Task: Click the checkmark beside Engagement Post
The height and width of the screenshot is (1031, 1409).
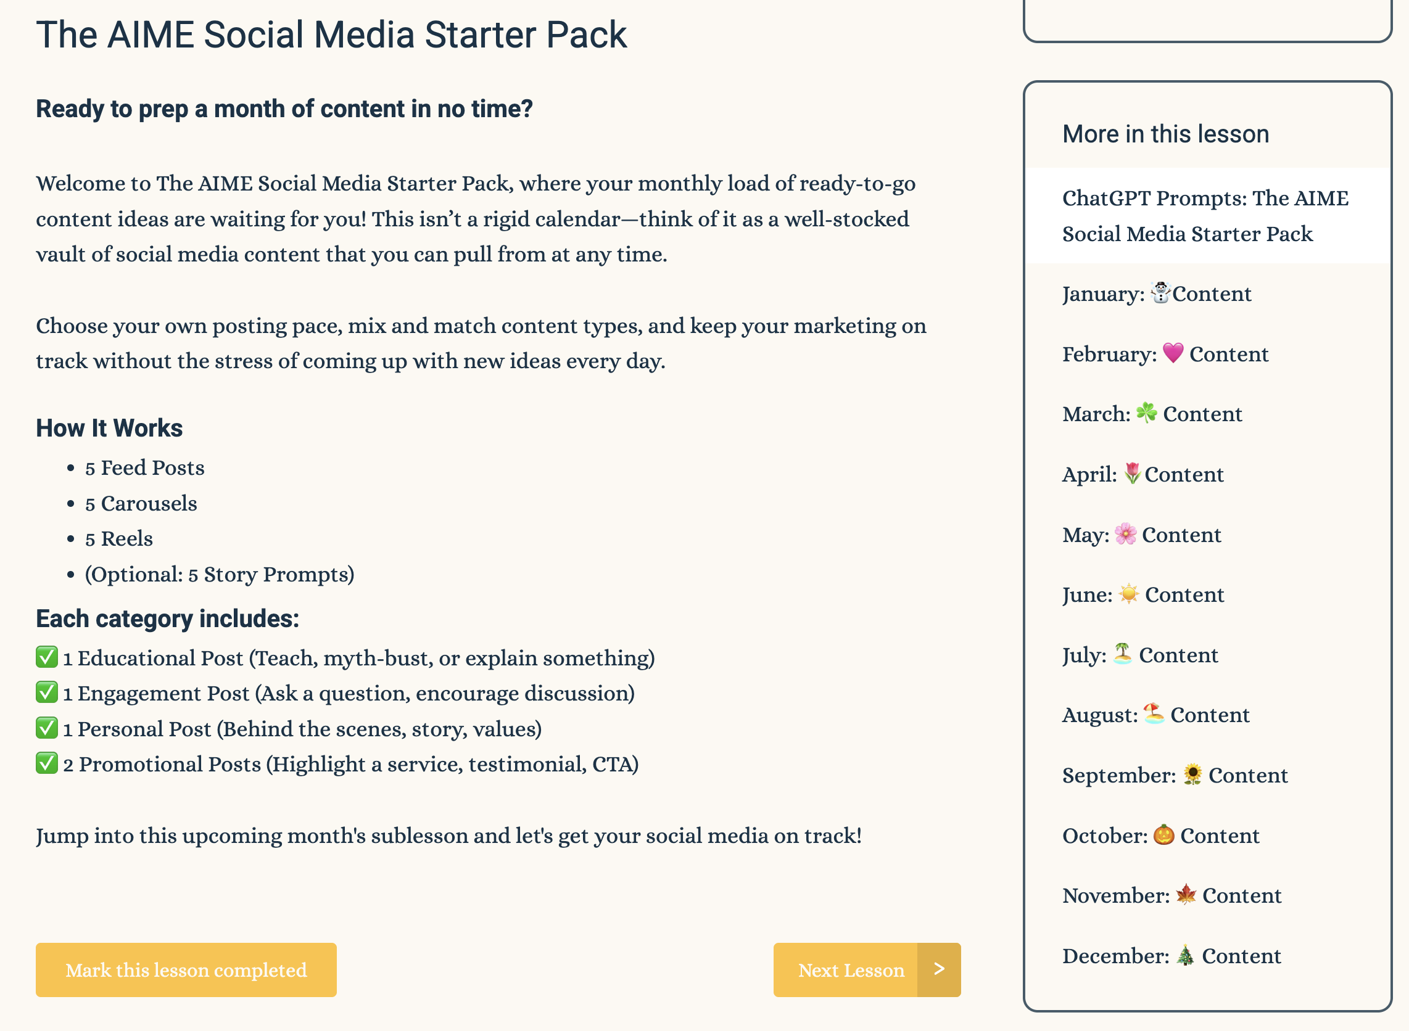Action: [47, 692]
